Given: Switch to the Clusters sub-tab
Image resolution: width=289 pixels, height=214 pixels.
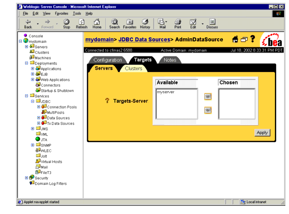Looking at the screenshot, I should [x=134, y=68].
